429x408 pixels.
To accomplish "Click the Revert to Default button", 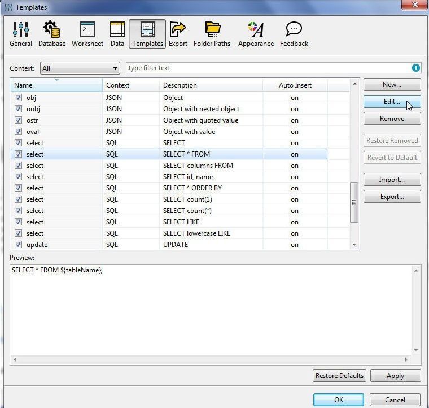I will (392, 158).
